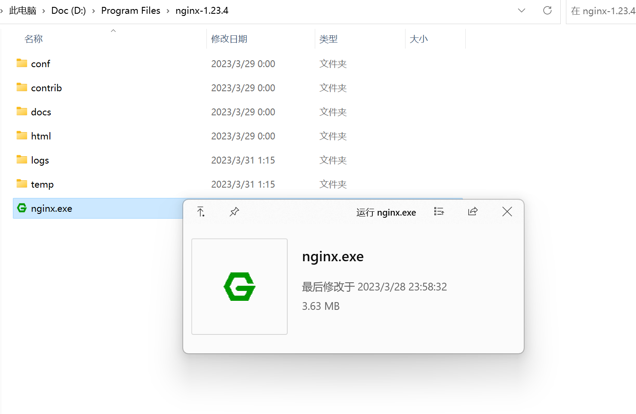
Task: Click the green nginx.exe thumbnail icon
Action: point(239,286)
